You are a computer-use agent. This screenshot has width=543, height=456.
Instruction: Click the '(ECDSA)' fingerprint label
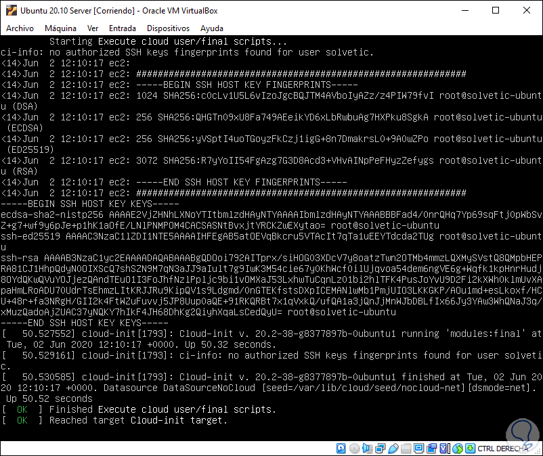(25, 128)
